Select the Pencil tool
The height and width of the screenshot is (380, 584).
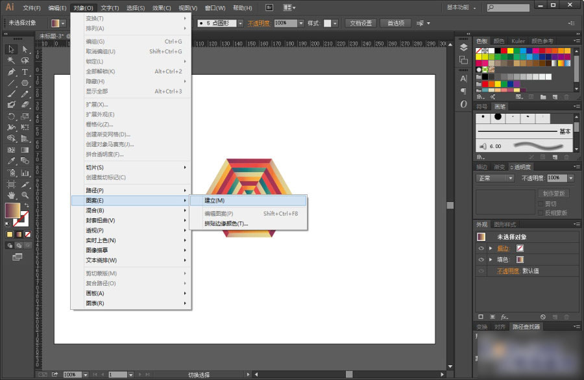pos(25,94)
